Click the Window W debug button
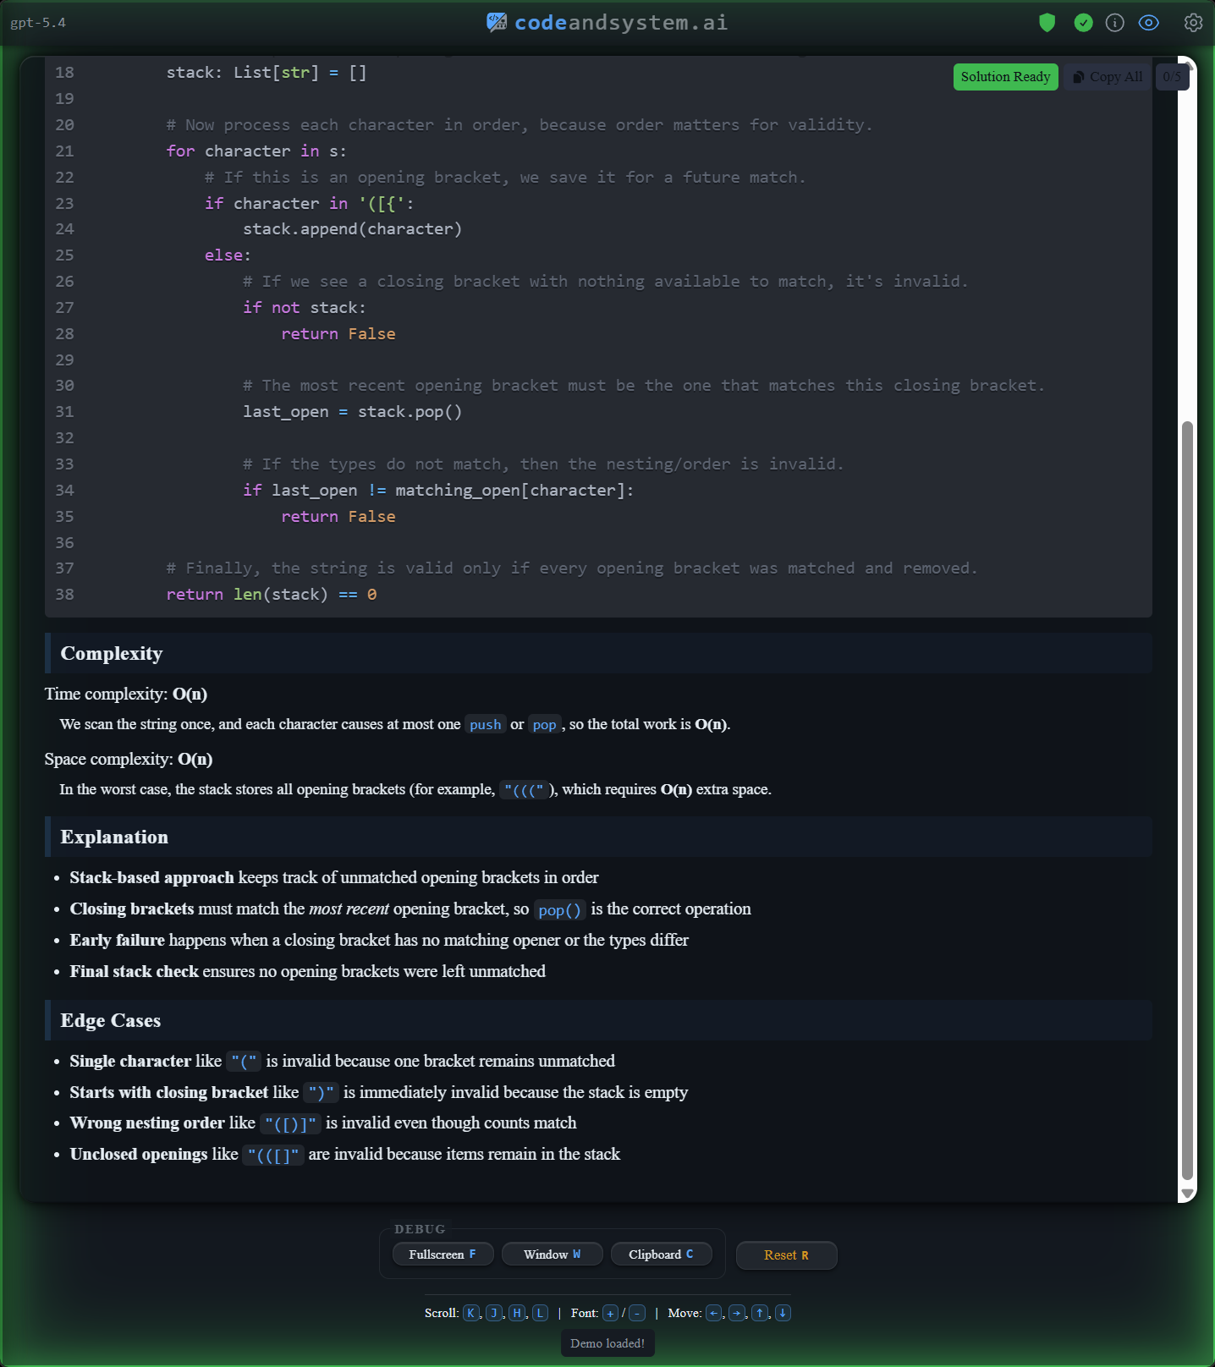Image resolution: width=1215 pixels, height=1367 pixels. click(x=552, y=1254)
